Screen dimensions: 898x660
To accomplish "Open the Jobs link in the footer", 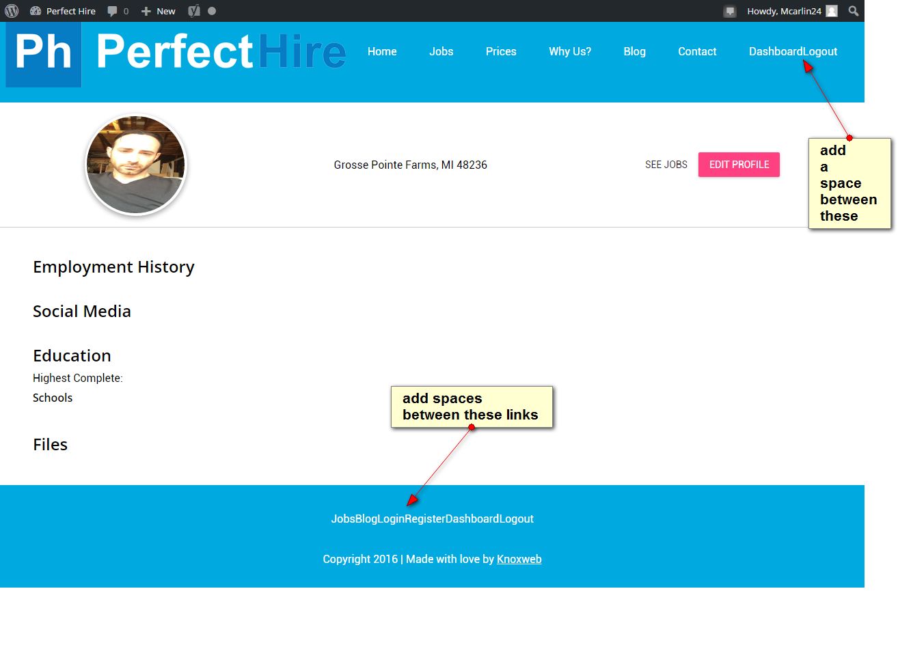I will 343,519.
